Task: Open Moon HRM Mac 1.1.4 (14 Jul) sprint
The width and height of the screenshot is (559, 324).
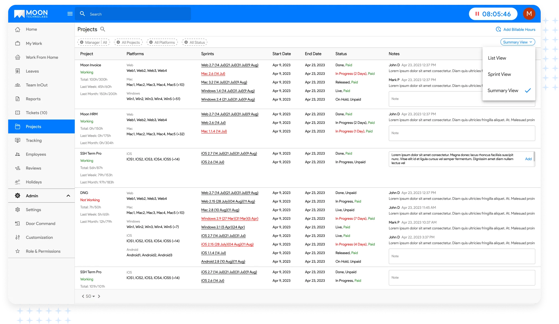Action: [214, 131]
